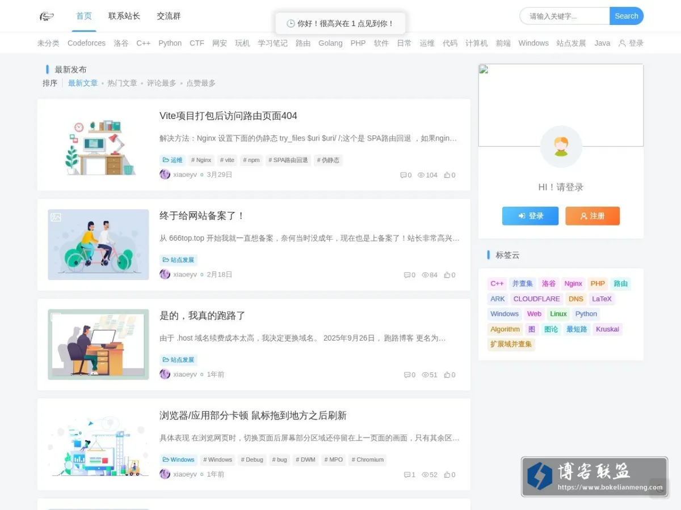Click 站点发展 tag on 备案 article
Screen dimensions: 681x510
[x=178, y=260]
